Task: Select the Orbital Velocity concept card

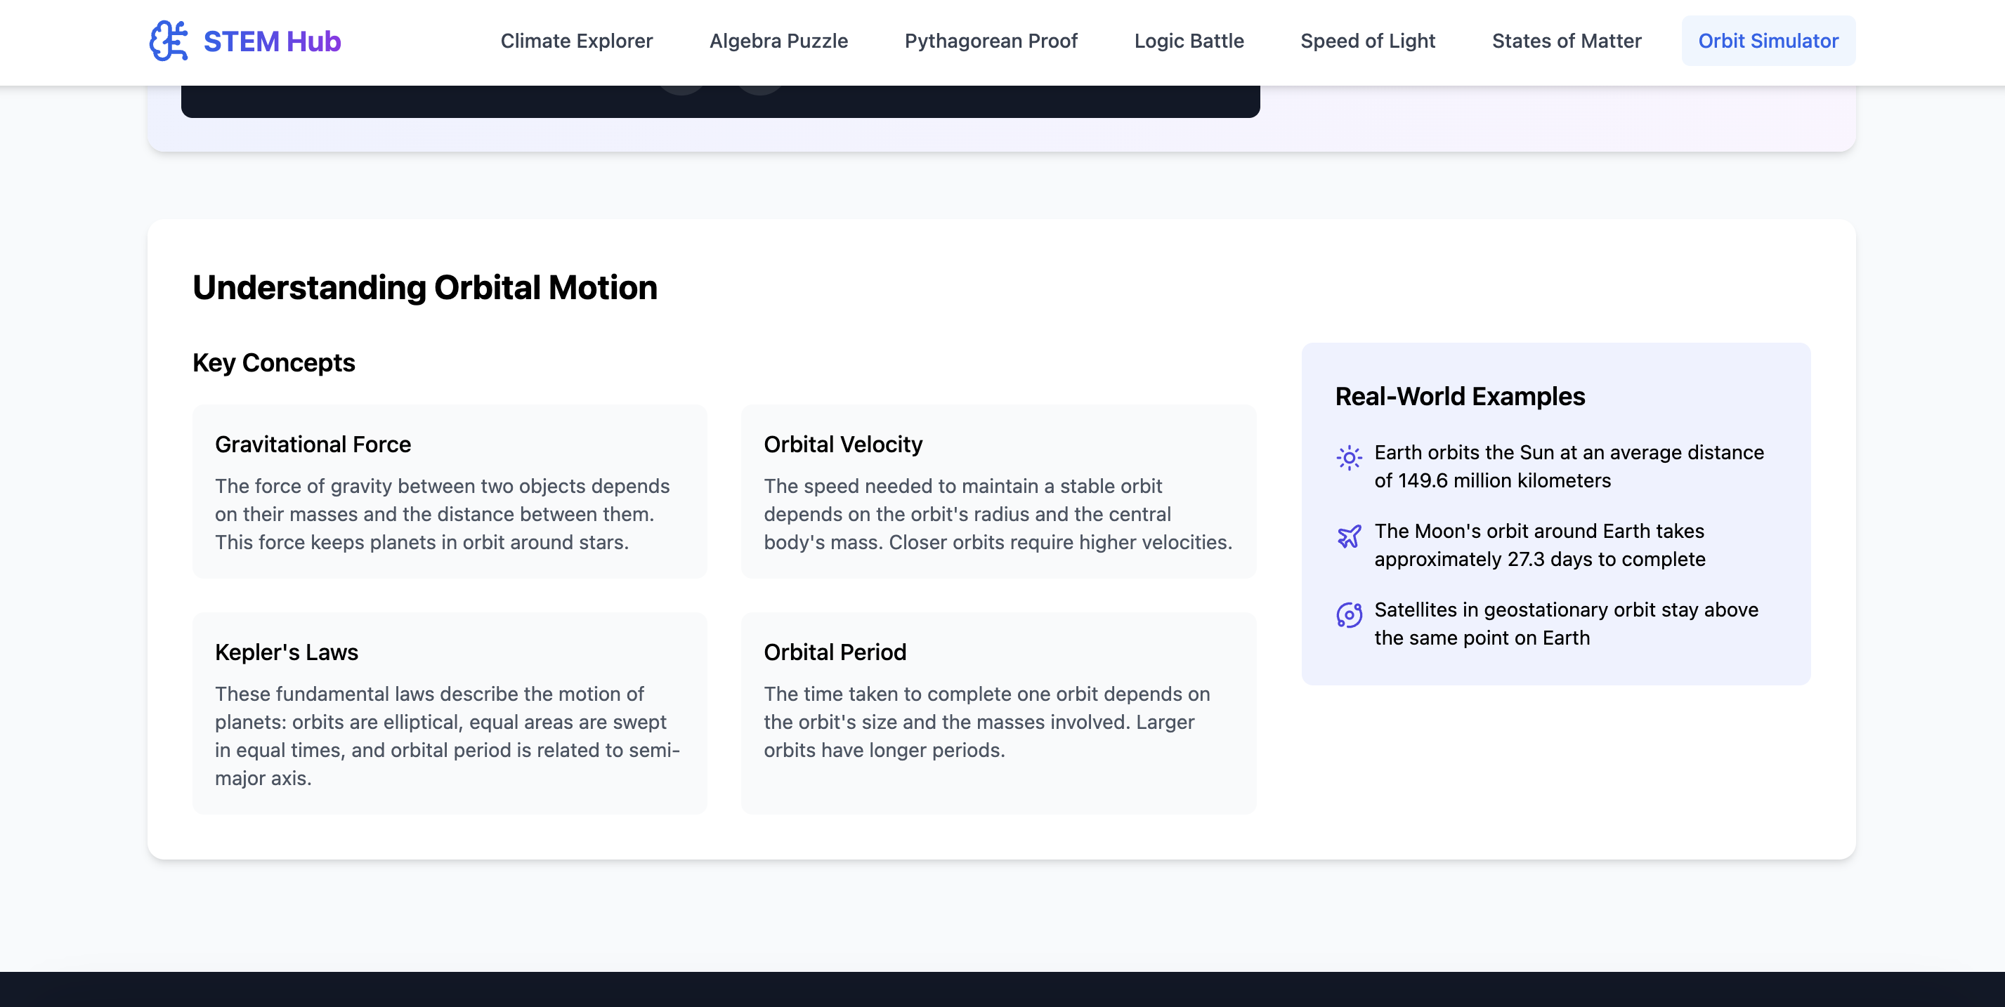Action: (x=998, y=491)
